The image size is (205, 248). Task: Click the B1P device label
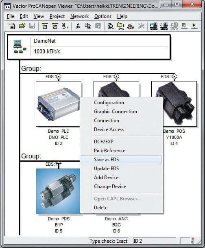point(59,225)
